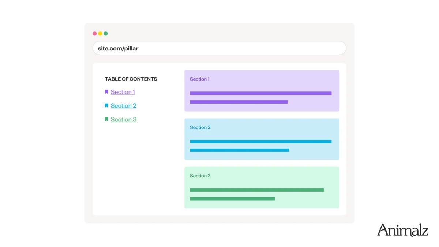Select the Section 2 title in blue panel
The height and width of the screenshot is (247, 439).
[x=200, y=127]
